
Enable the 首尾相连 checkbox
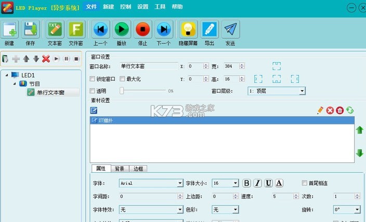(304, 183)
